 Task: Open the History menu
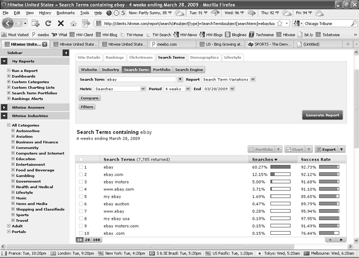[45, 13]
